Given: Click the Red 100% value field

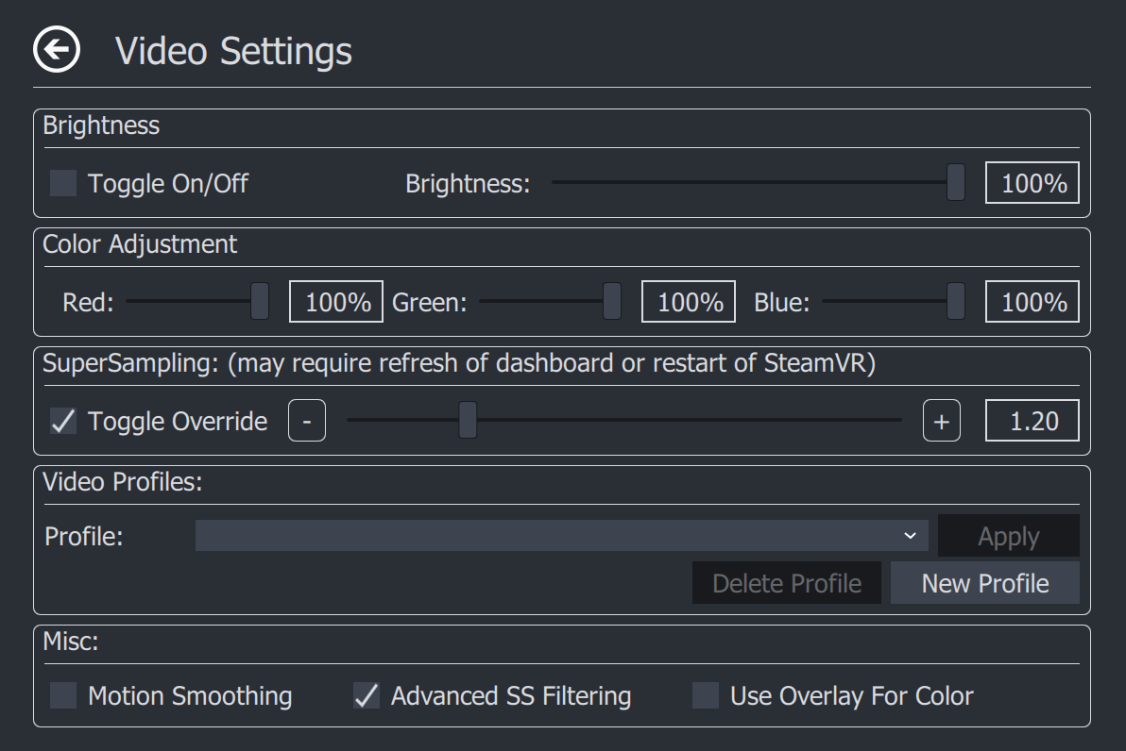Looking at the screenshot, I should click(336, 301).
